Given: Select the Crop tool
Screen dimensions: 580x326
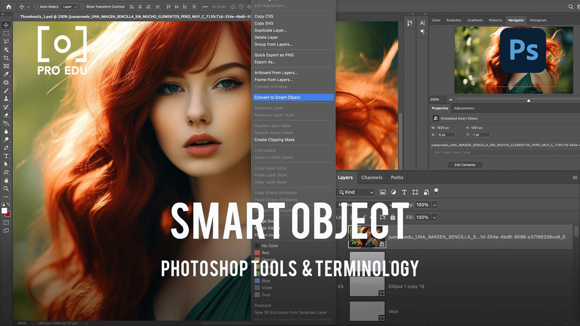Looking at the screenshot, I should point(6,58).
